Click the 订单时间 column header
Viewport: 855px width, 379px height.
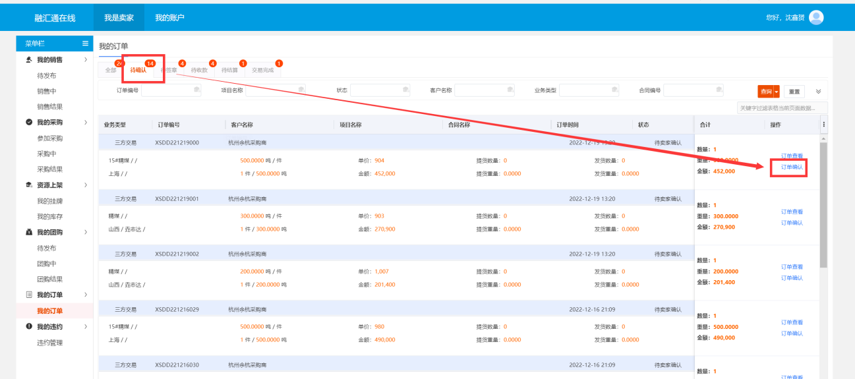[568, 125]
